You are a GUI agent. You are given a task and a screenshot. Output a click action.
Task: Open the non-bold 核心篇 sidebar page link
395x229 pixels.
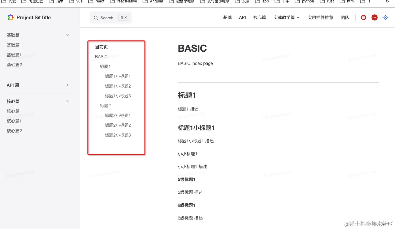click(x=13, y=111)
